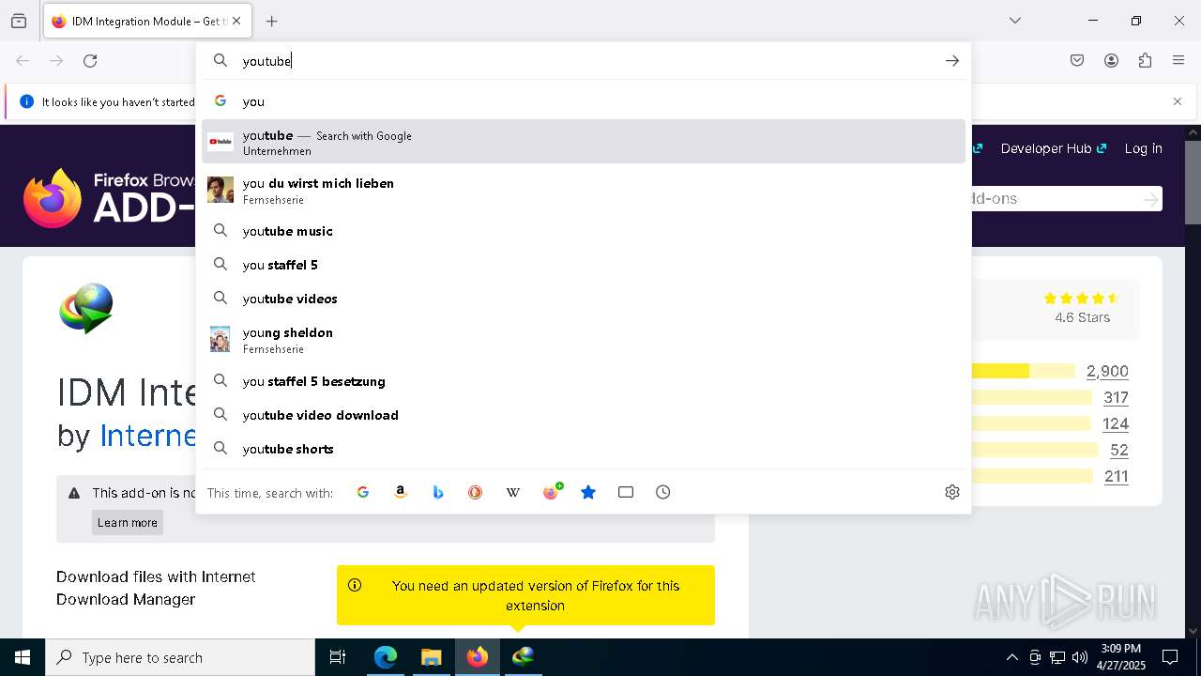The height and width of the screenshot is (676, 1201).
Task: Expand the list all tabs chevron
Action: (1015, 21)
